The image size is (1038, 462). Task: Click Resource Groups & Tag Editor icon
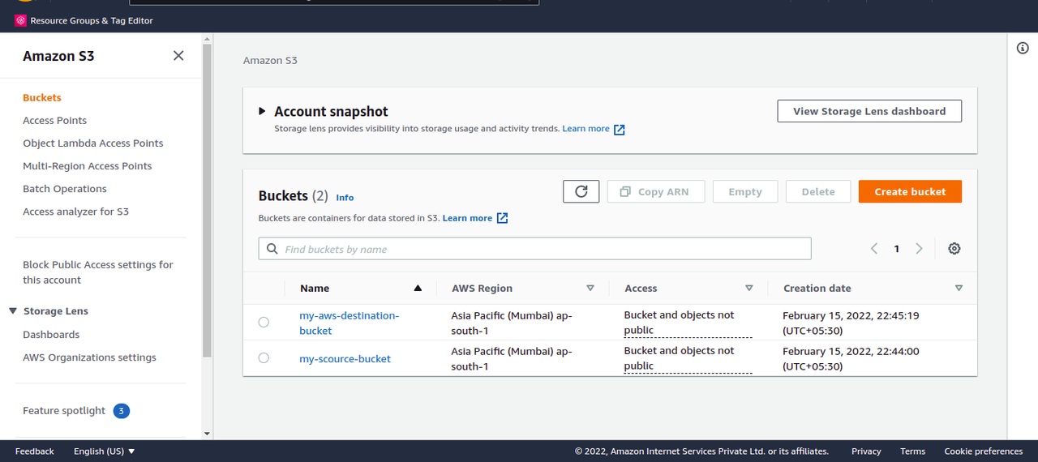(x=20, y=20)
